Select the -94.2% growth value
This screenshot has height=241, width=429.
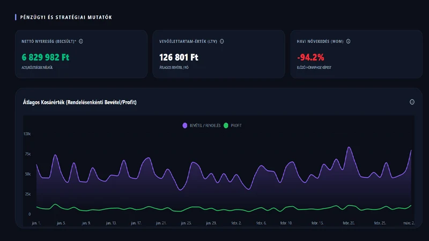pyautogui.click(x=310, y=57)
